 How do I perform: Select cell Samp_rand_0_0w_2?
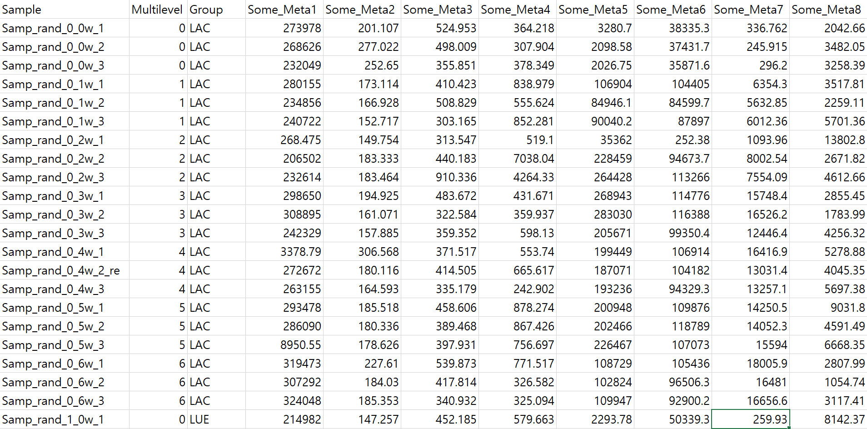65,47
